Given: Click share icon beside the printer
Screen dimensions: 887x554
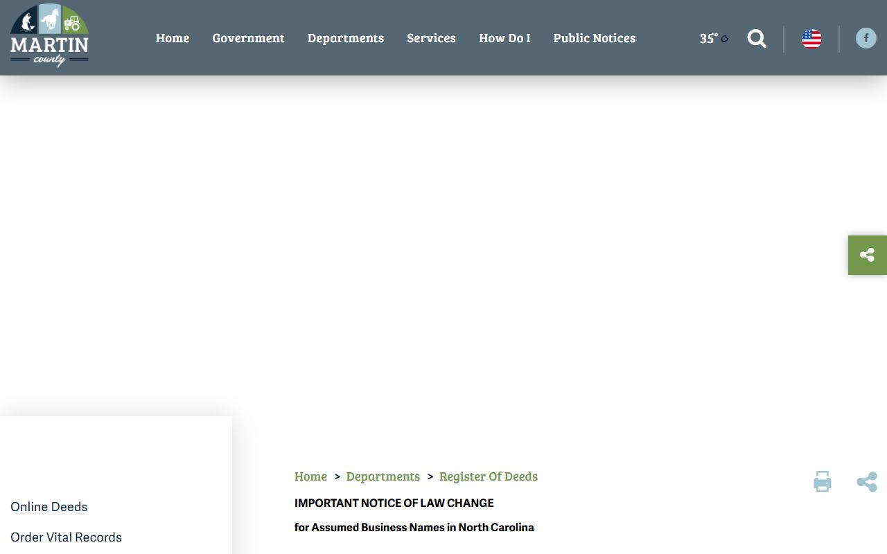Looking at the screenshot, I should tap(867, 482).
